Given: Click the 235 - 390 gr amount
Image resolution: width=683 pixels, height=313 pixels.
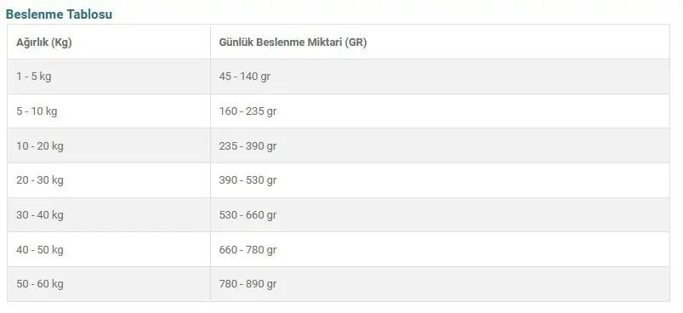Looking at the screenshot, I should 248,145.
